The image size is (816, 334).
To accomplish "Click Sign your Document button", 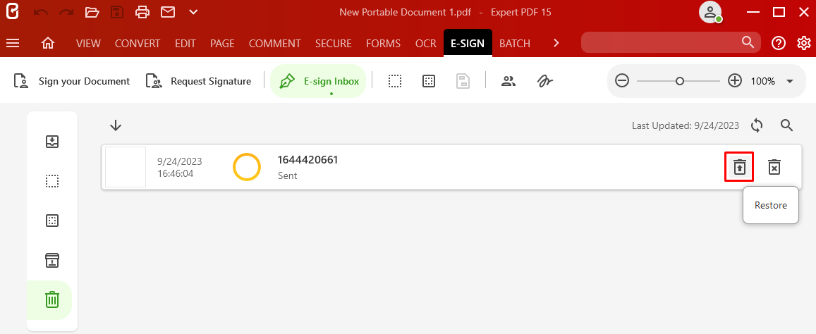I will 72,81.
